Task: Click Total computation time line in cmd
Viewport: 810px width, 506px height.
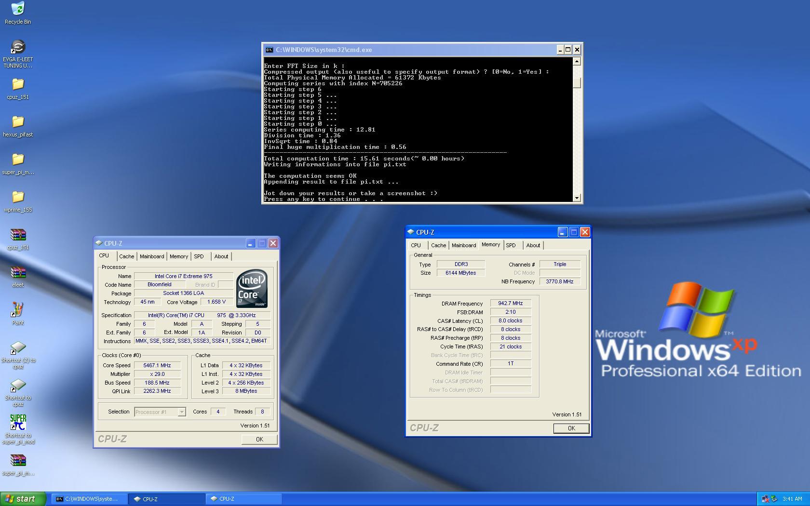Action: point(364,159)
